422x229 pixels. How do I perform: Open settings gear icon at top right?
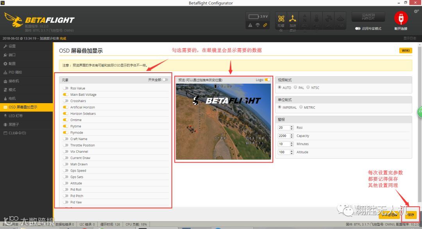(x=417, y=11)
